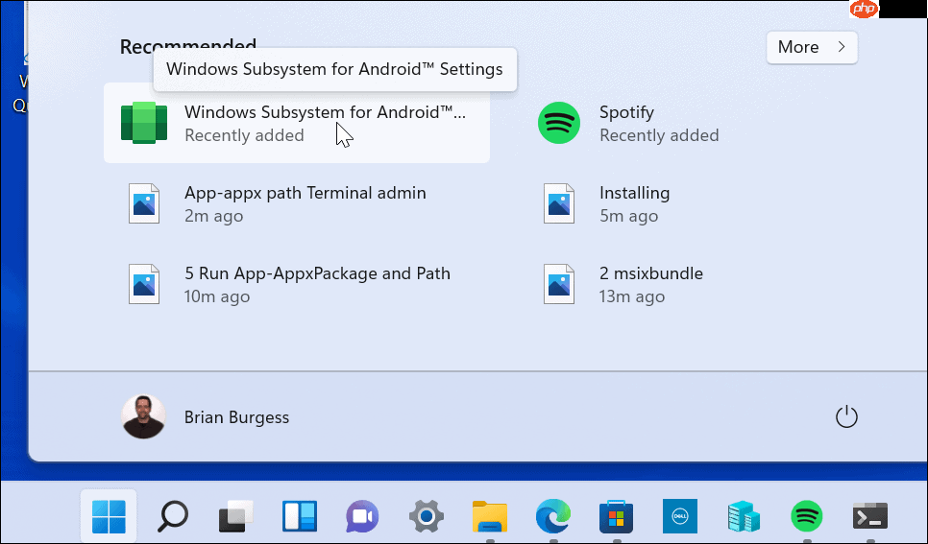Click the "5m ago" timestamp
The height and width of the screenshot is (544, 928).
pos(628,217)
